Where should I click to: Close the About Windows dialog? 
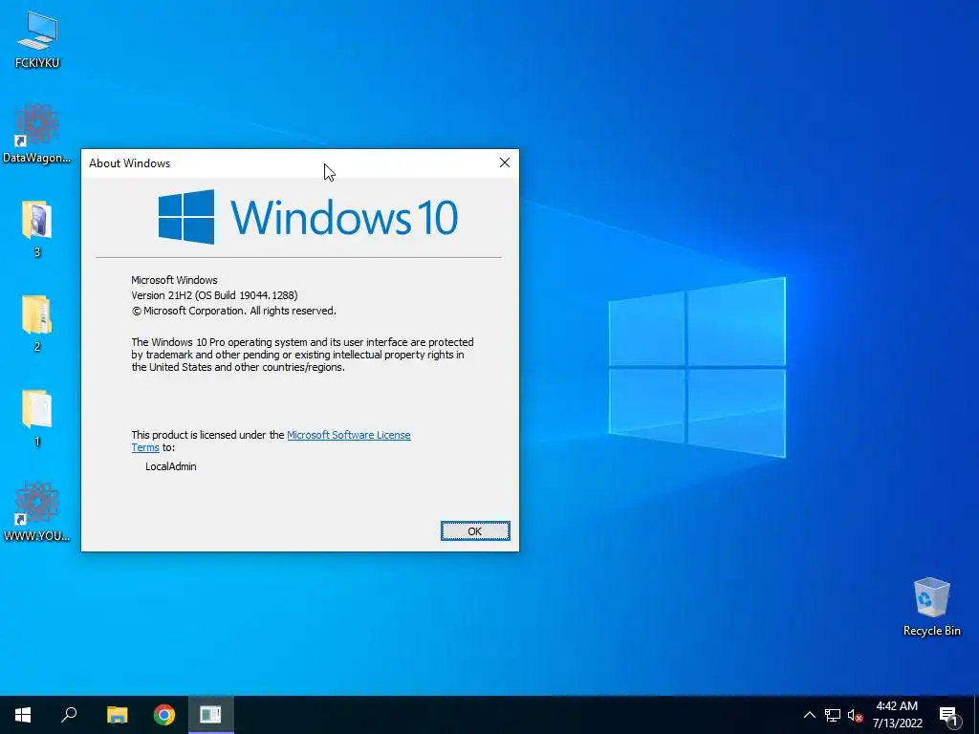coord(505,162)
